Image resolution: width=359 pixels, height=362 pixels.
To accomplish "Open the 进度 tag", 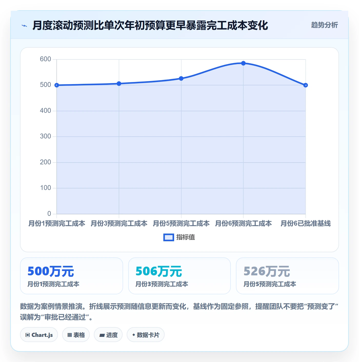I will [108, 335].
